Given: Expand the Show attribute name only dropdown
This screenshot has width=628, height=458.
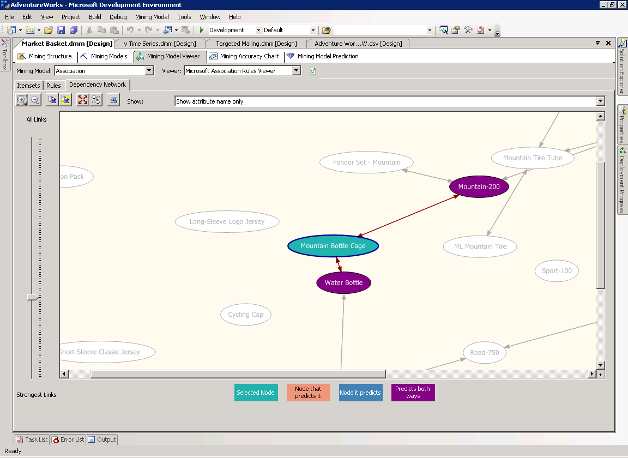Looking at the screenshot, I should [600, 101].
